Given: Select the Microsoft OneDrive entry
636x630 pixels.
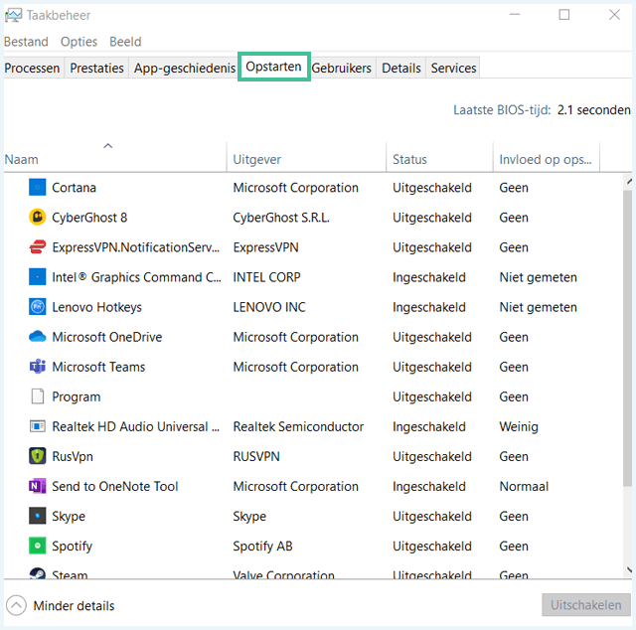Looking at the screenshot, I should pyautogui.click(x=106, y=337).
